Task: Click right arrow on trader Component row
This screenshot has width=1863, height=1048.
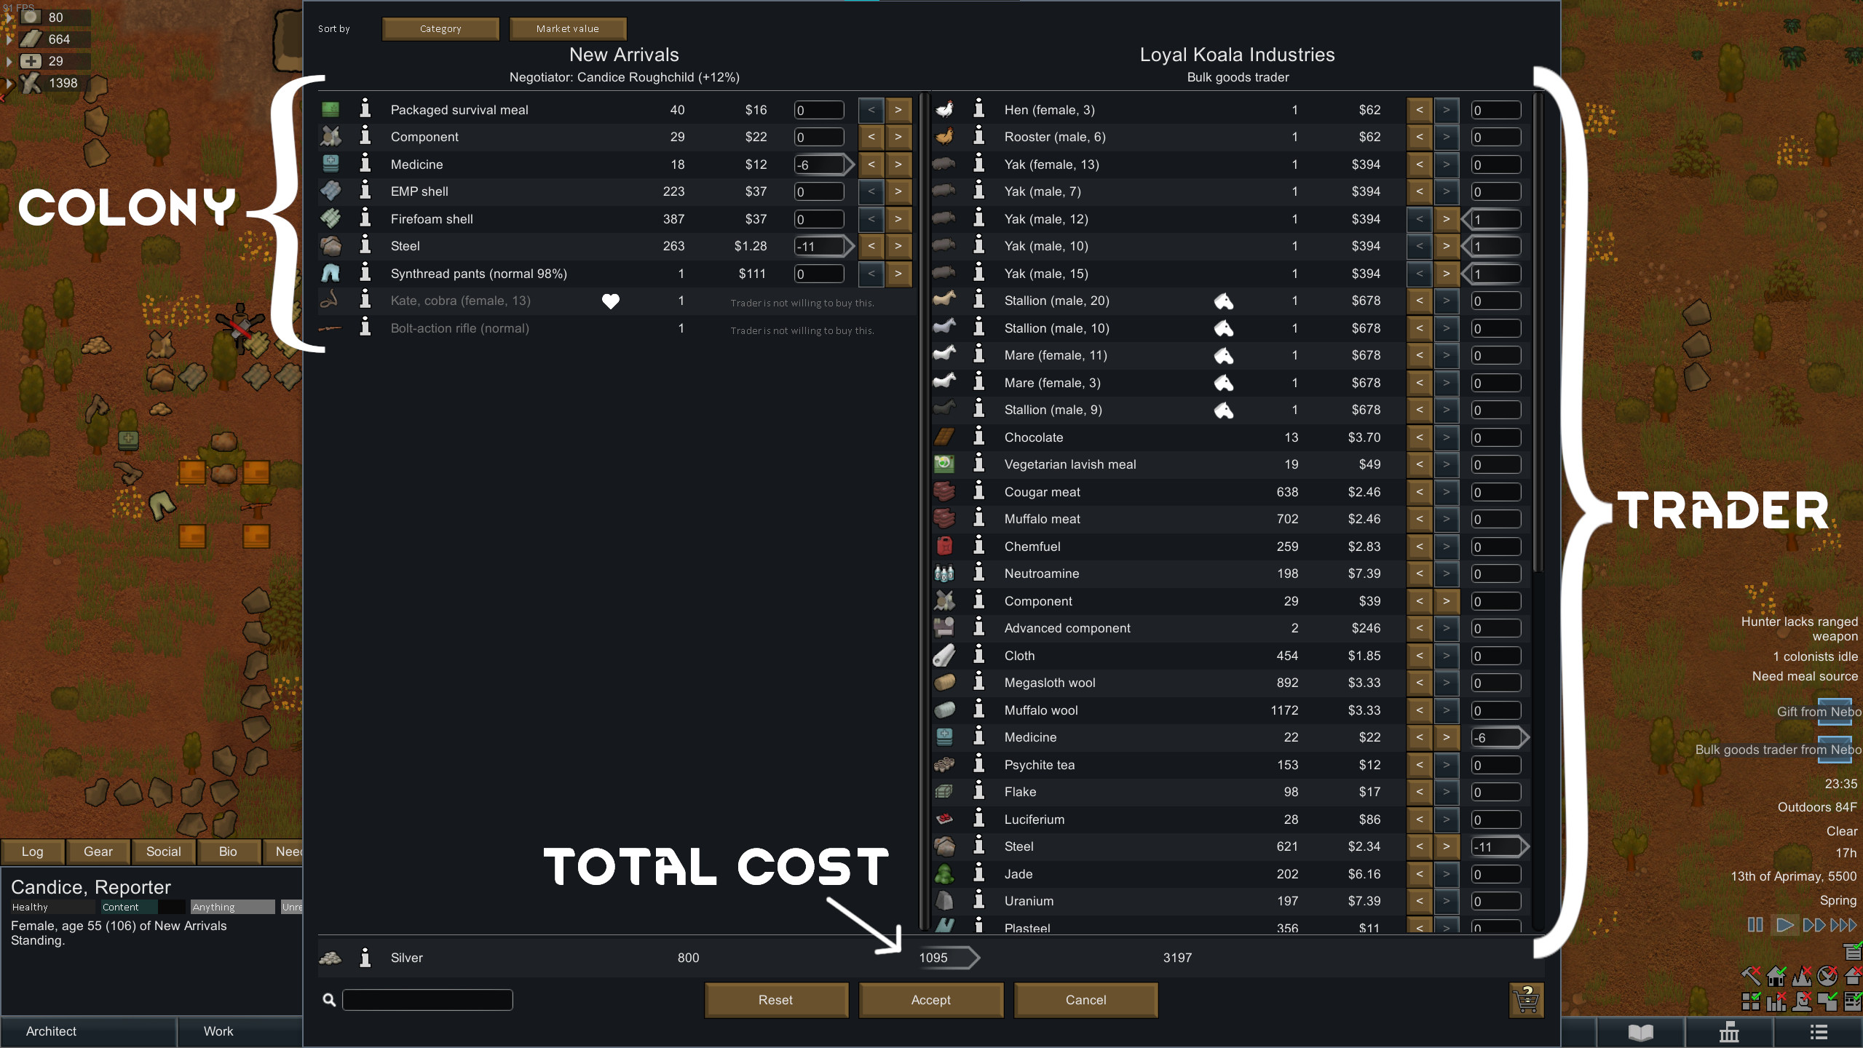Action: 1447,600
